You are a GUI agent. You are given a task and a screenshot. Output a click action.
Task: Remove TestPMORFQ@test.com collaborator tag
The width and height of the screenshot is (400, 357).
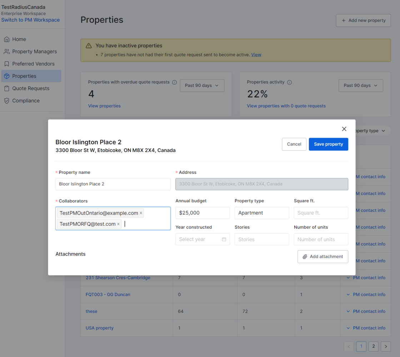(118, 224)
